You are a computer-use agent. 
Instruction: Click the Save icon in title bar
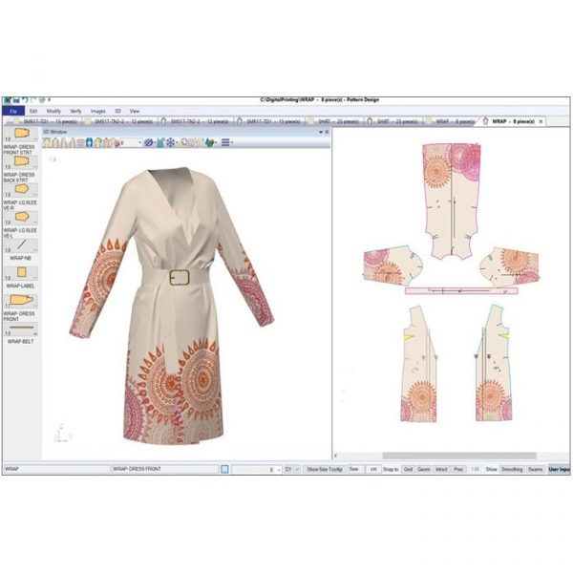tap(15, 99)
